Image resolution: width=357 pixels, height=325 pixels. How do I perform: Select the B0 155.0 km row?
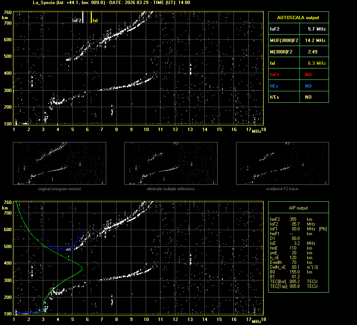click(291, 272)
